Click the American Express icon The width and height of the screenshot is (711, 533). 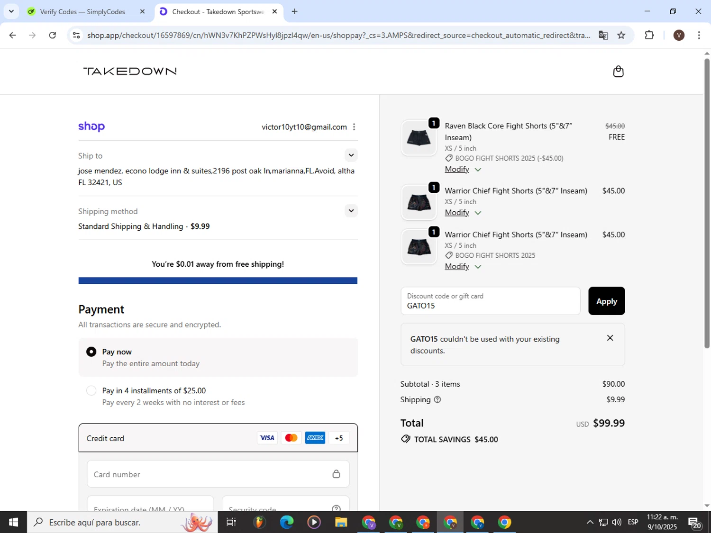point(315,438)
